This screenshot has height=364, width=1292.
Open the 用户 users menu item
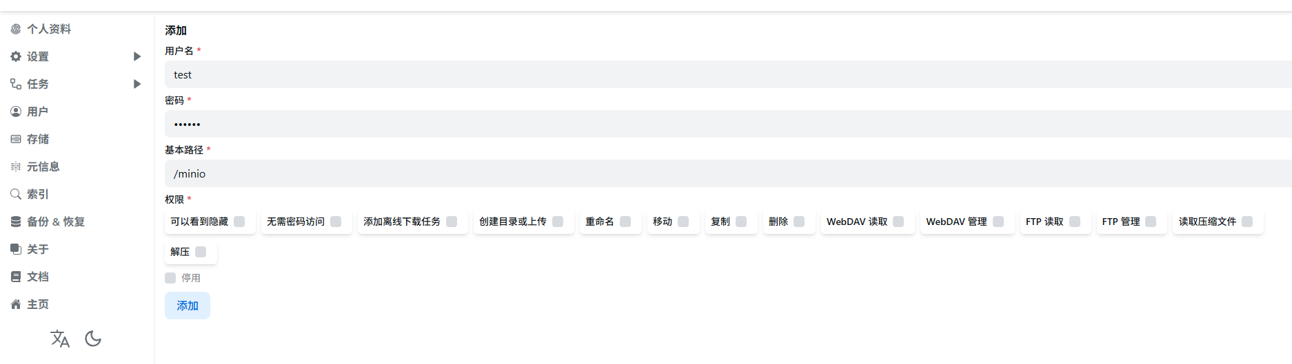tap(38, 111)
